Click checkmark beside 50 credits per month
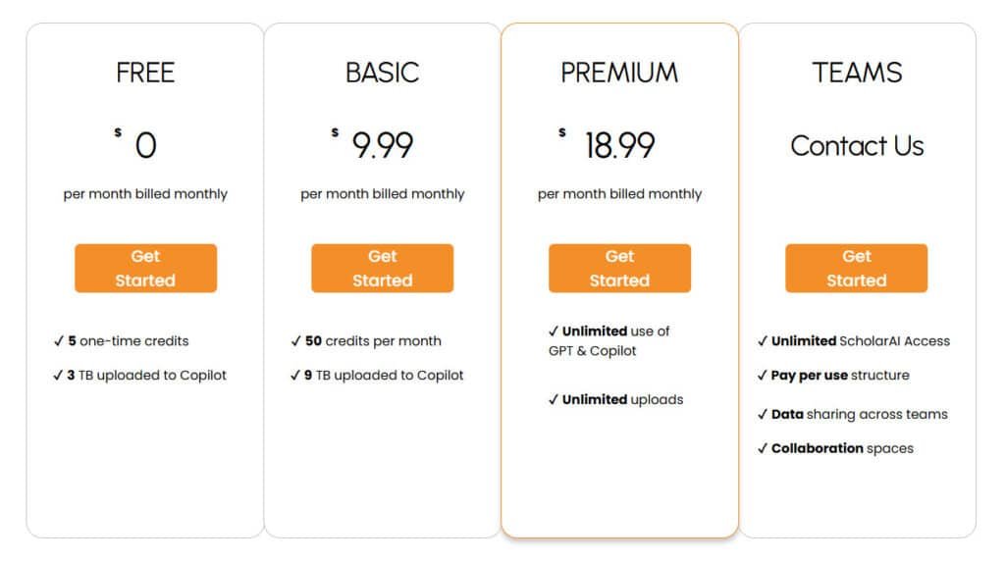 pyautogui.click(x=296, y=341)
